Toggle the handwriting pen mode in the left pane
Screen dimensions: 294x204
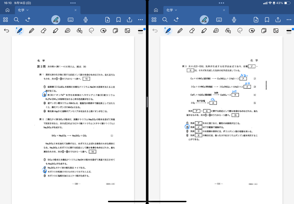tap(56, 20)
